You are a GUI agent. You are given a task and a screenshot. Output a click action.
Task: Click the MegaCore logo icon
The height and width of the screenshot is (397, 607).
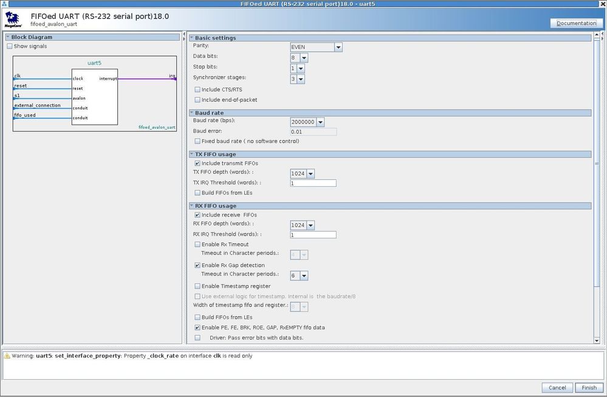tap(13, 19)
